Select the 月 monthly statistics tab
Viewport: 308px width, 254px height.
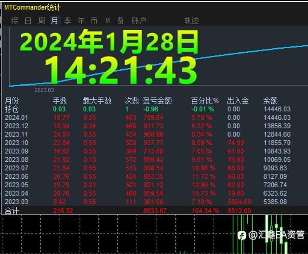tap(55, 20)
